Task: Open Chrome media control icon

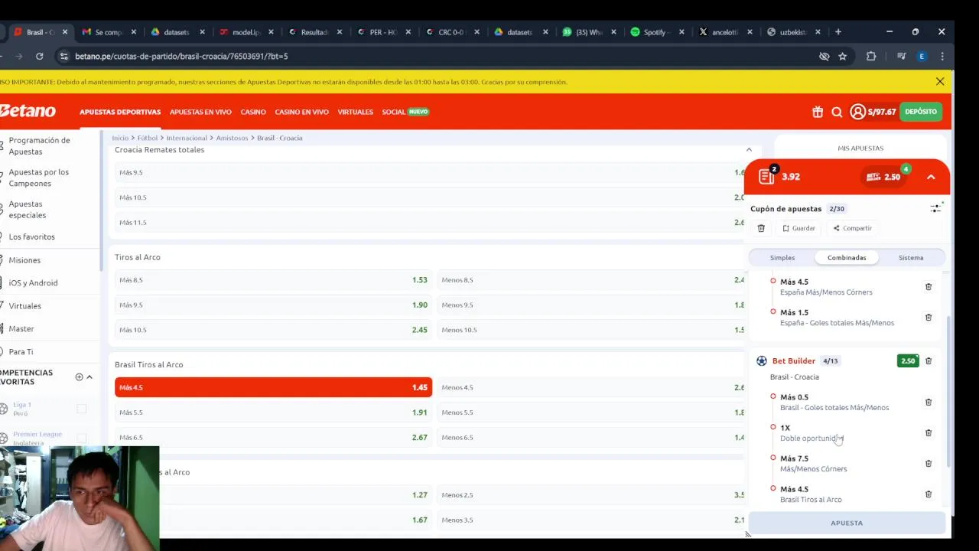Action: tap(901, 56)
